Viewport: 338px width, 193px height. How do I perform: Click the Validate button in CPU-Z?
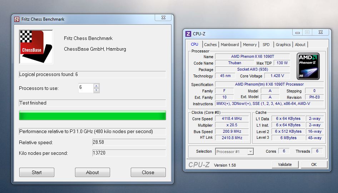click(x=285, y=164)
